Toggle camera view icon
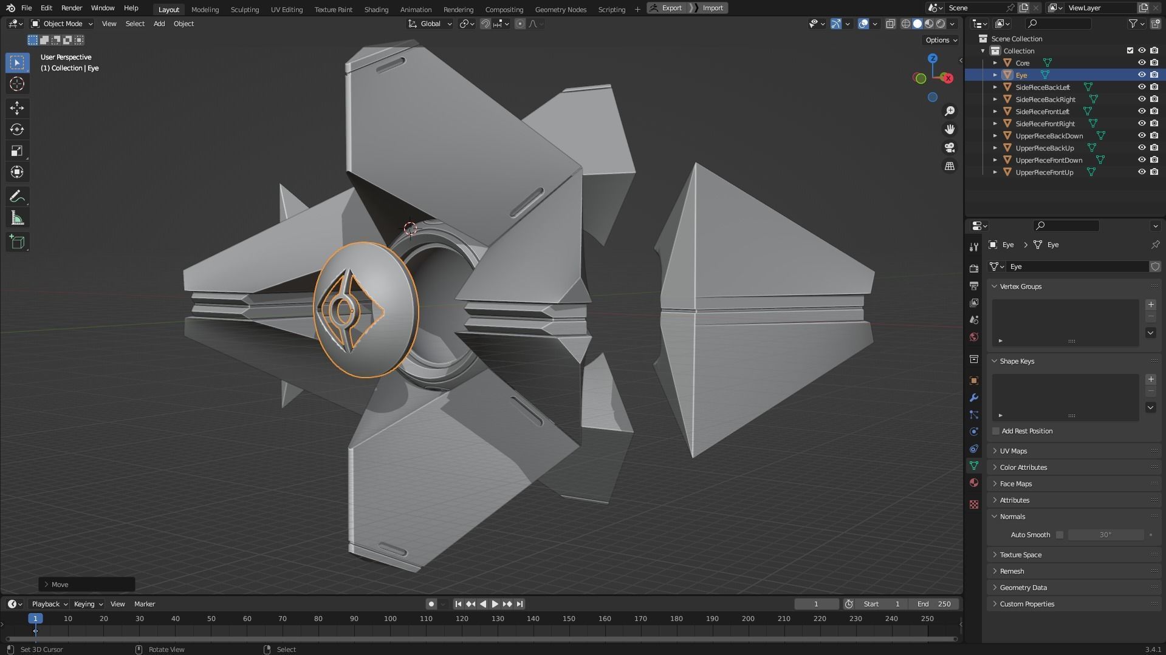 (x=949, y=148)
